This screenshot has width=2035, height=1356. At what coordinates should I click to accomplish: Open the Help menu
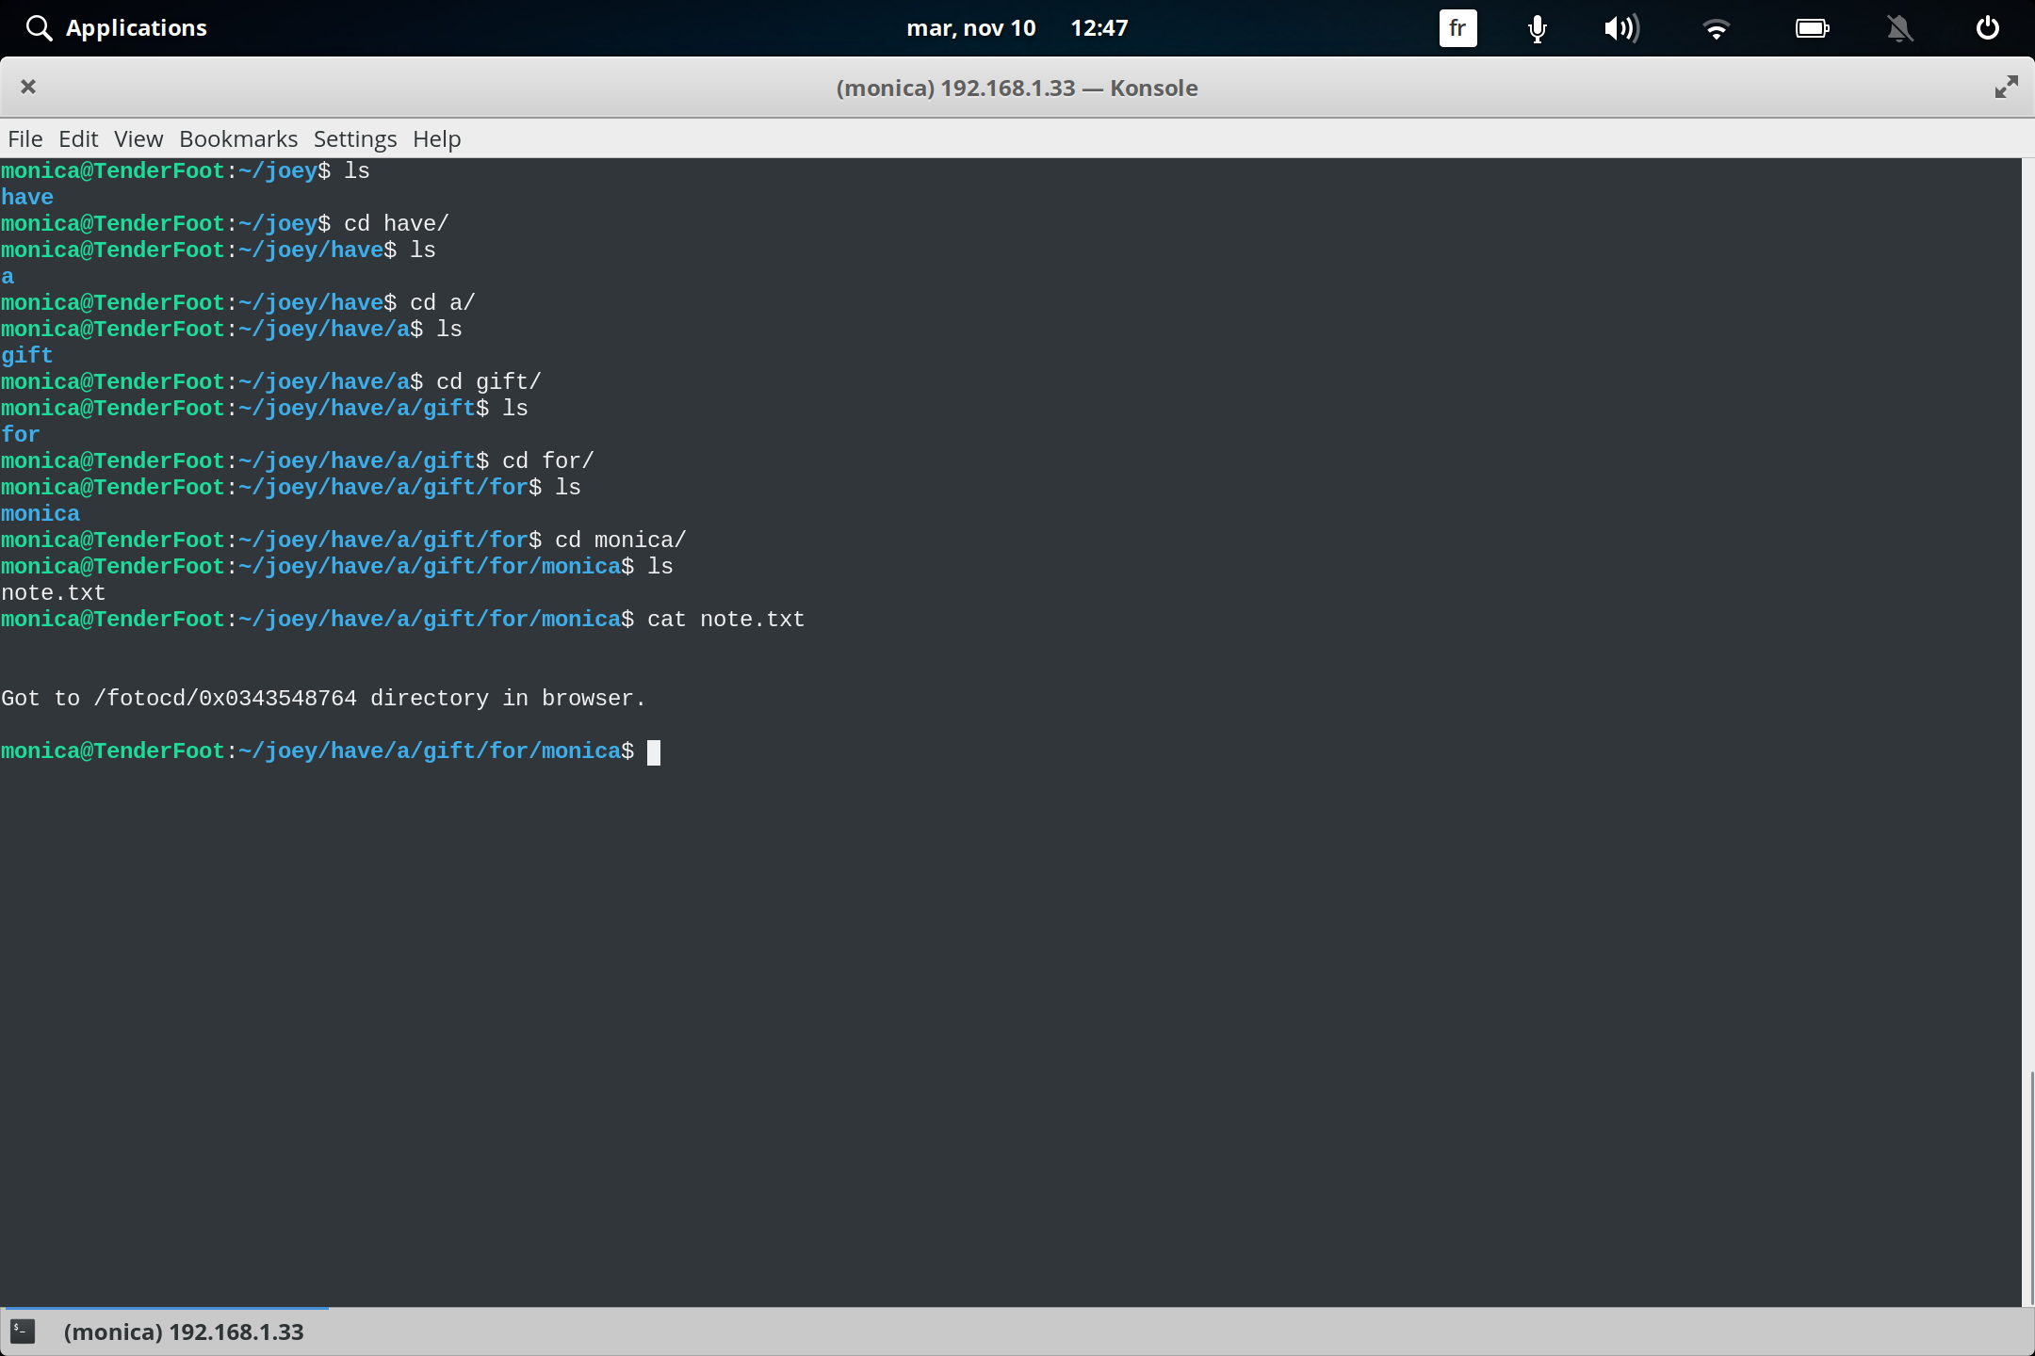click(435, 138)
